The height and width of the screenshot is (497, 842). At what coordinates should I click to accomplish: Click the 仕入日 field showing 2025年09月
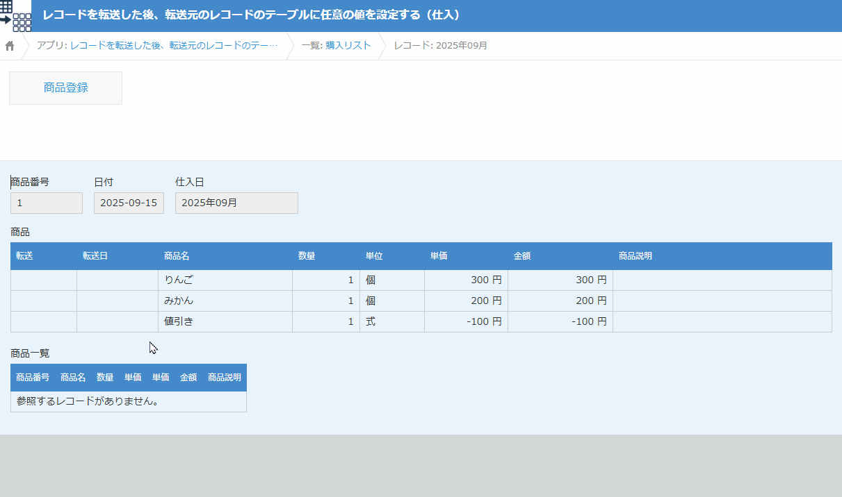[236, 203]
